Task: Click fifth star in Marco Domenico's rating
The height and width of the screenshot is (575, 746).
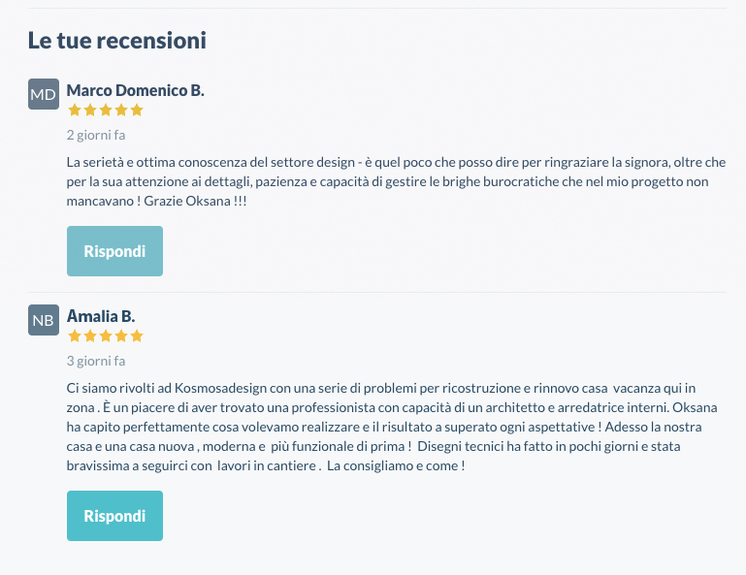Action: click(x=137, y=111)
